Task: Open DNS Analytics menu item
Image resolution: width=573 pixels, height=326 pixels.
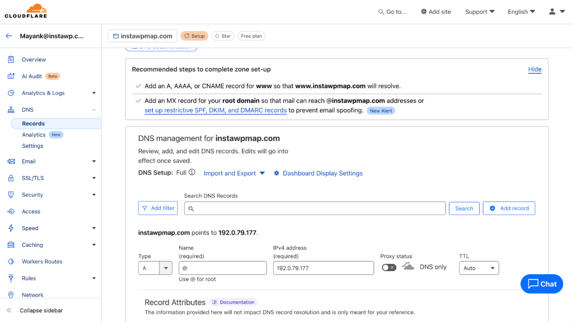Action: coord(34,135)
